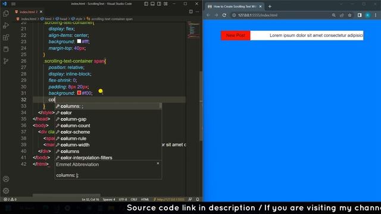Open the browser zoom magnifier icon
Viewport: 381px width, 214px height.
(x=333, y=15)
